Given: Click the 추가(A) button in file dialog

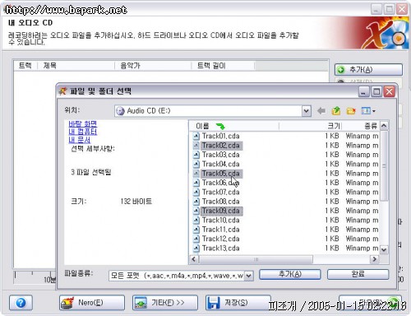Looking at the screenshot, I should pyautogui.click(x=290, y=274).
